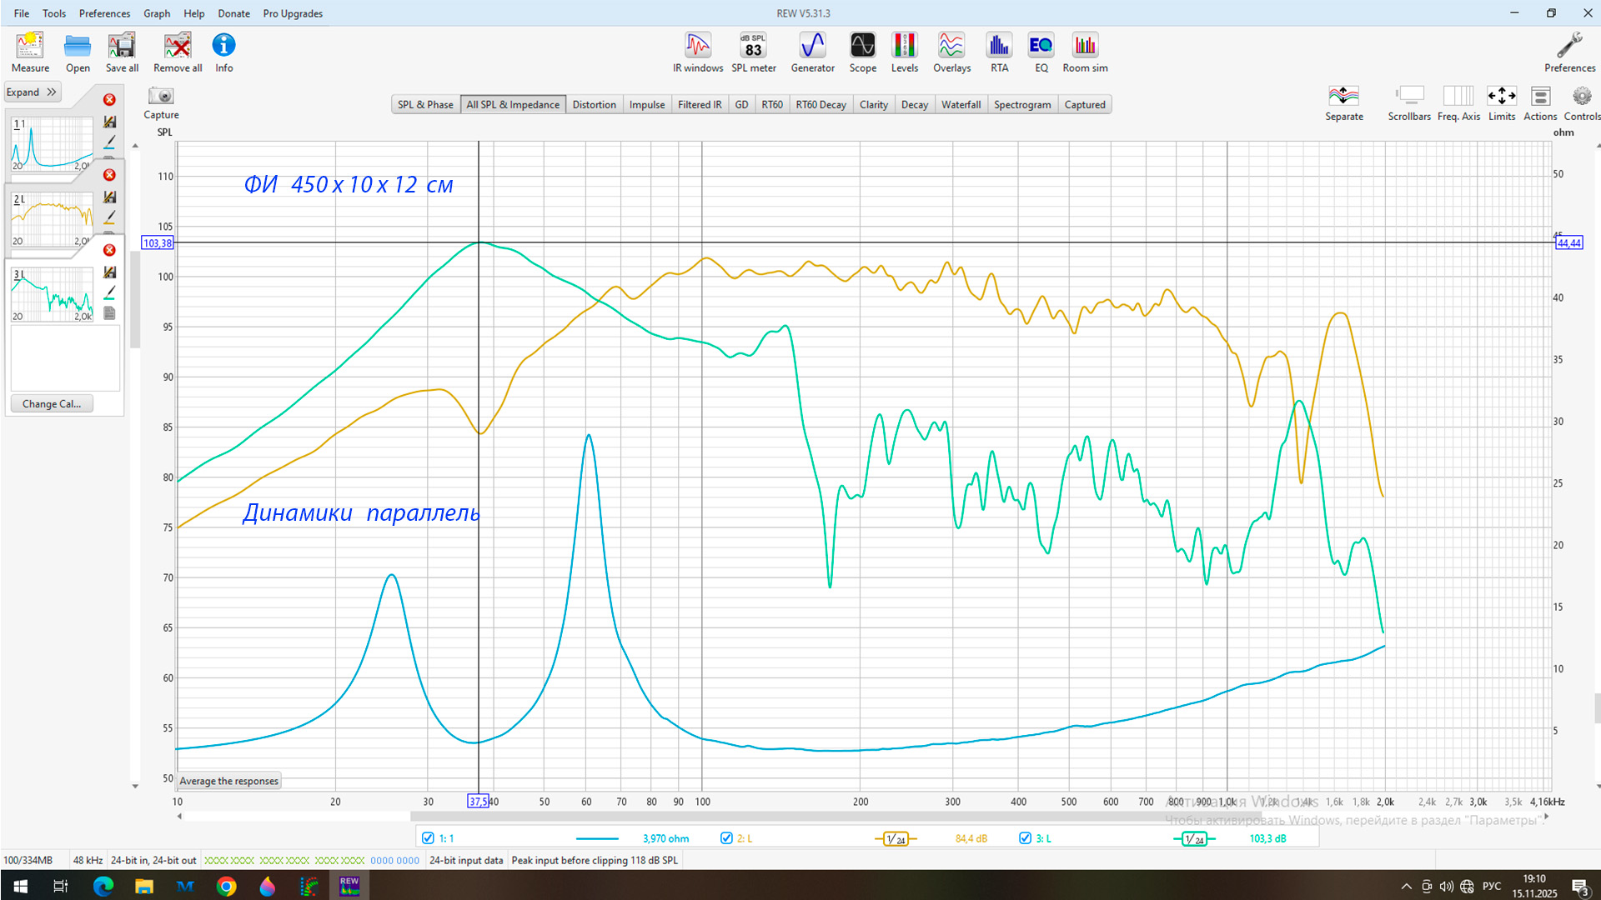Toggle the 3: L trace checkbox
This screenshot has width=1601, height=900.
click(1026, 838)
